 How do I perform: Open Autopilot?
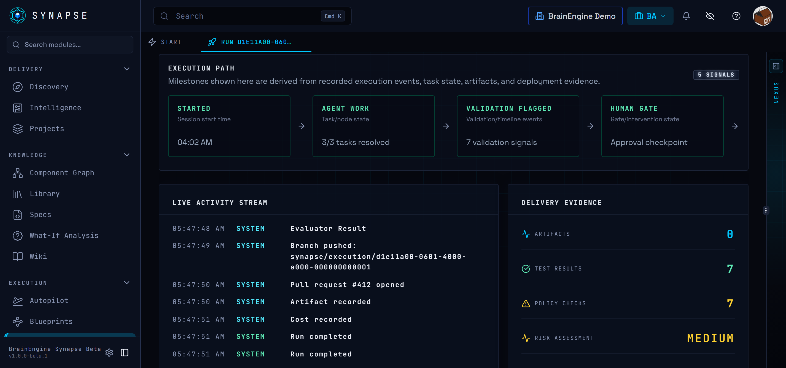tap(70, 301)
